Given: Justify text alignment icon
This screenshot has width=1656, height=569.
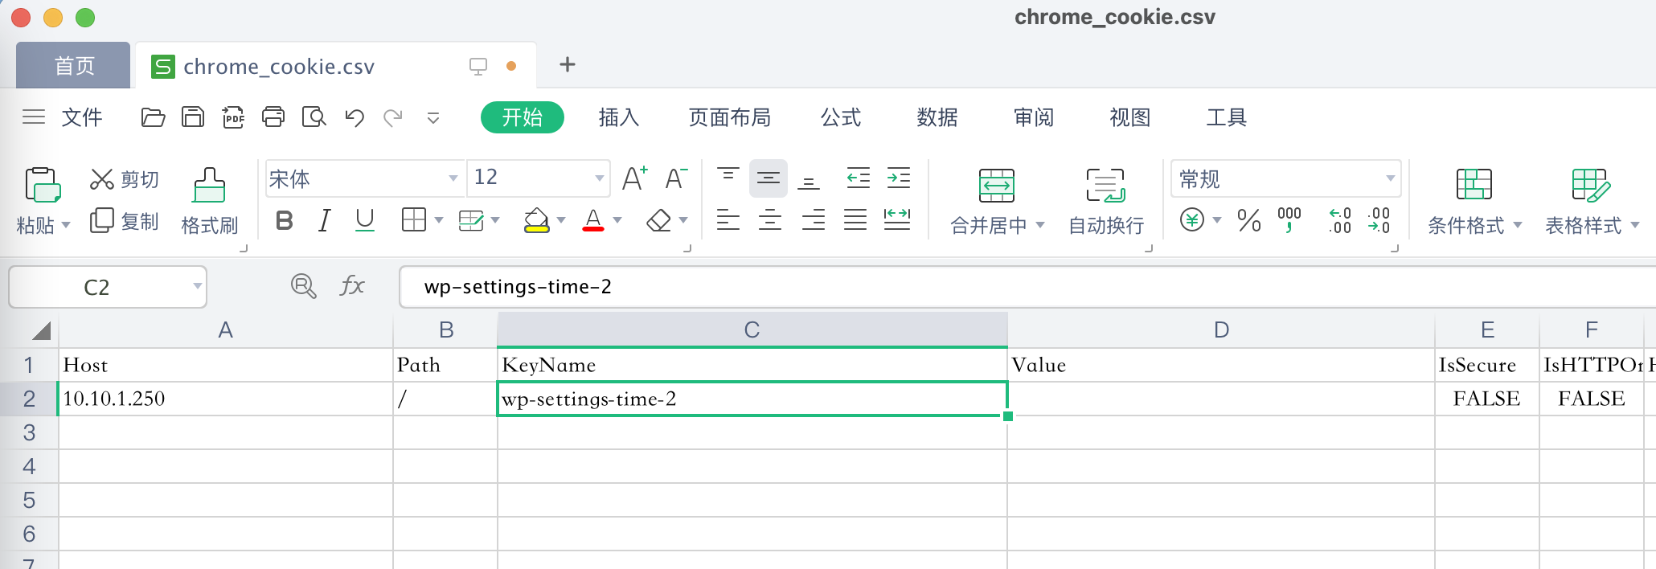Looking at the screenshot, I should point(855,219).
